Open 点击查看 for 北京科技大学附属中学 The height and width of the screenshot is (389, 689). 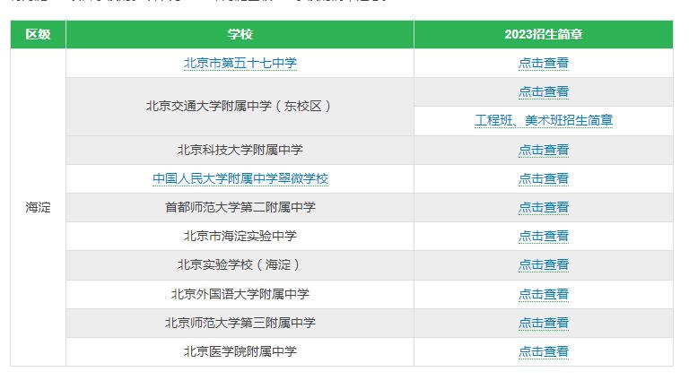[543, 151]
